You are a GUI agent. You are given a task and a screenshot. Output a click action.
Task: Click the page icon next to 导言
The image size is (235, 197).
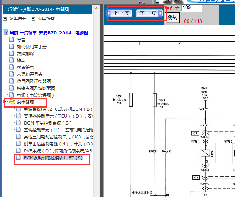coord(12,40)
